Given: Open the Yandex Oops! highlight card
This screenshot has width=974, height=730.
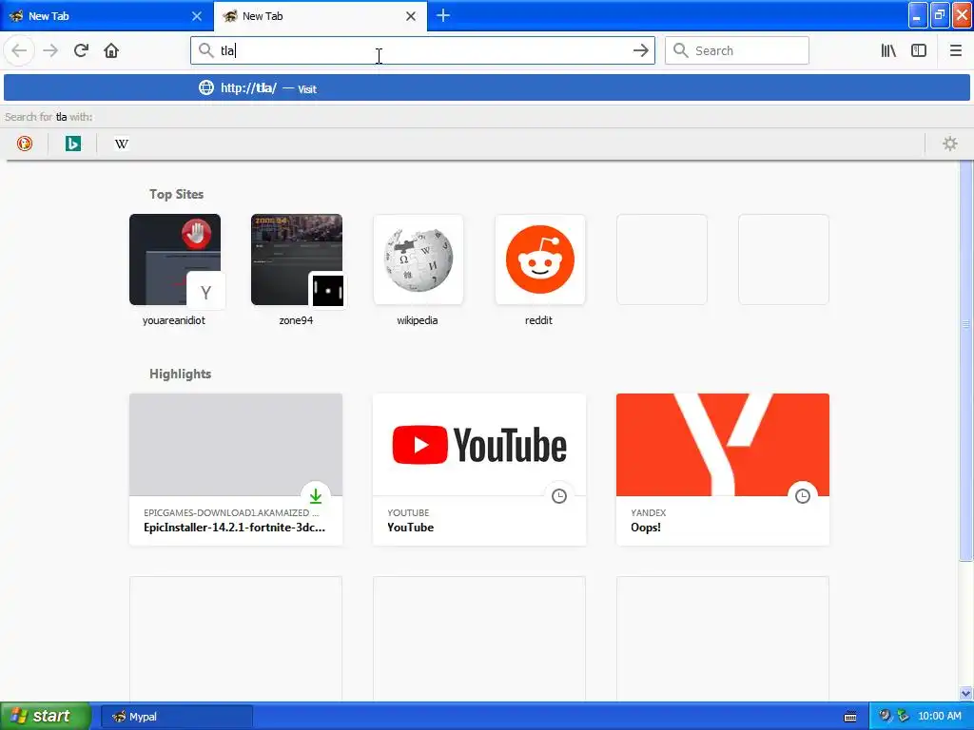Looking at the screenshot, I should click(x=723, y=470).
